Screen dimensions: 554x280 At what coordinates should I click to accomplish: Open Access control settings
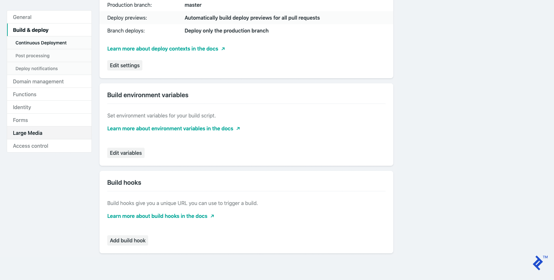click(30, 145)
